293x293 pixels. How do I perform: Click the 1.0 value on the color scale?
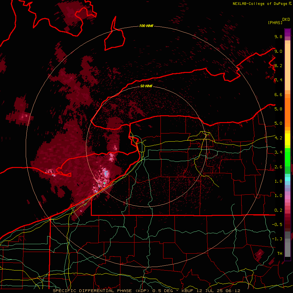278,196
